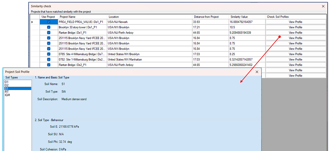The height and width of the screenshot is (151, 331).
Task: Close the Project Soil Profile window
Action: 257,72
